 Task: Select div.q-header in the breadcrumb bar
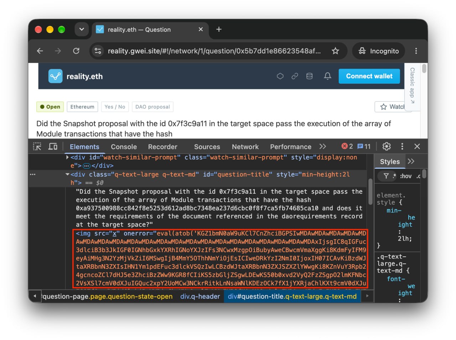click(200, 297)
